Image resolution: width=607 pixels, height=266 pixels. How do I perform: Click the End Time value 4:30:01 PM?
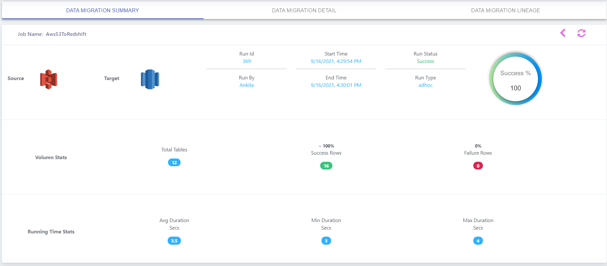[336, 85]
